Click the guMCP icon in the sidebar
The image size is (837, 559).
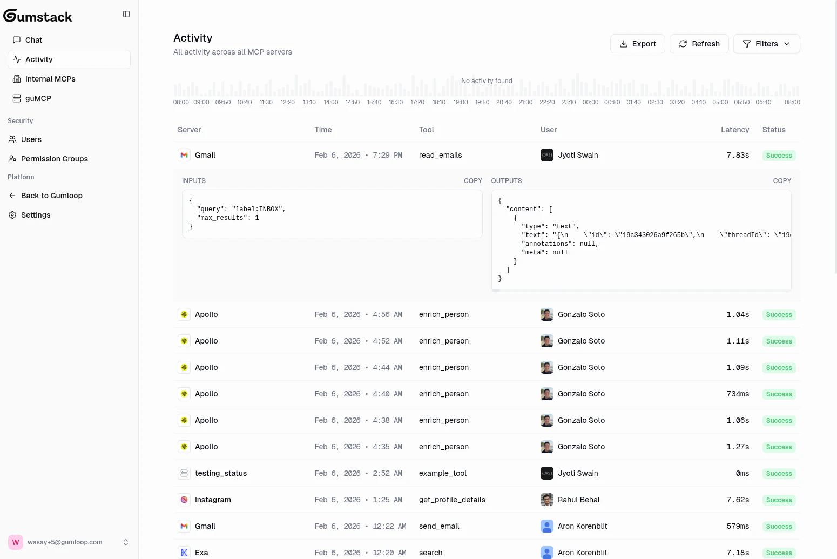pos(16,98)
